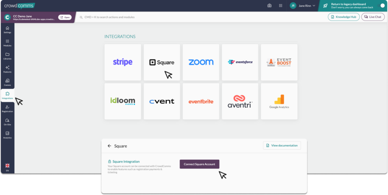
Task: Click the Square Integration title text
Action: (126, 162)
